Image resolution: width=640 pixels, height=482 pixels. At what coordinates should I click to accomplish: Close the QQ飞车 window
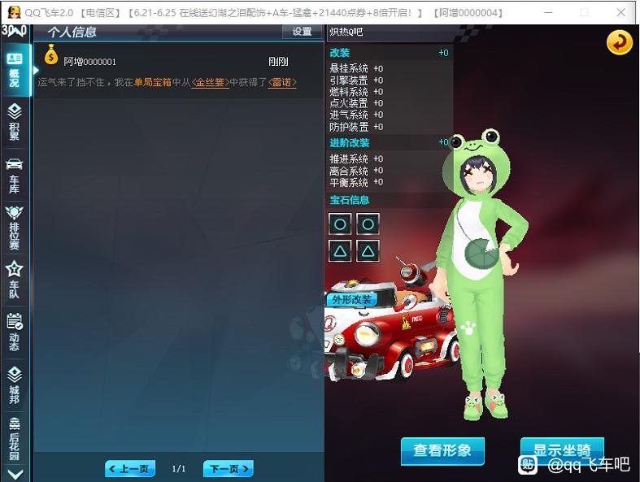(x=620, y=13)
